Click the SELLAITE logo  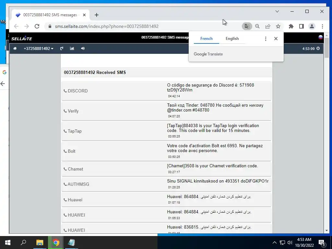point(22,38)
